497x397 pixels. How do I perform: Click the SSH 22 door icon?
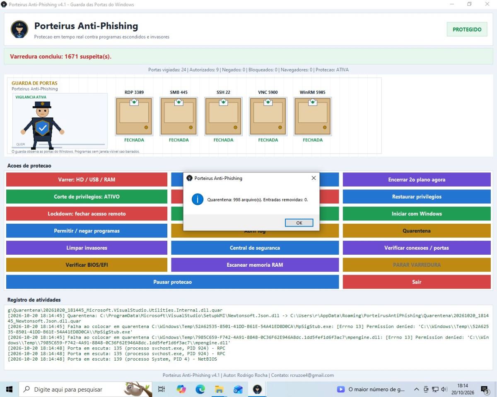click(x=223, y=117)
